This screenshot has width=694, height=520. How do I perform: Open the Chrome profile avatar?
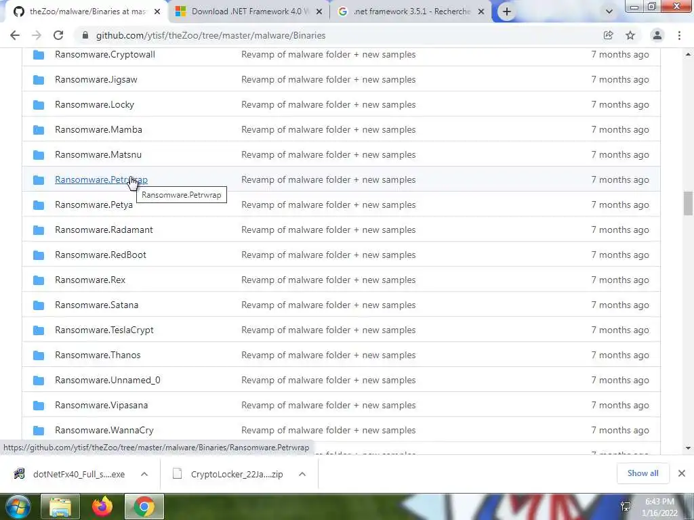[657, 35]
